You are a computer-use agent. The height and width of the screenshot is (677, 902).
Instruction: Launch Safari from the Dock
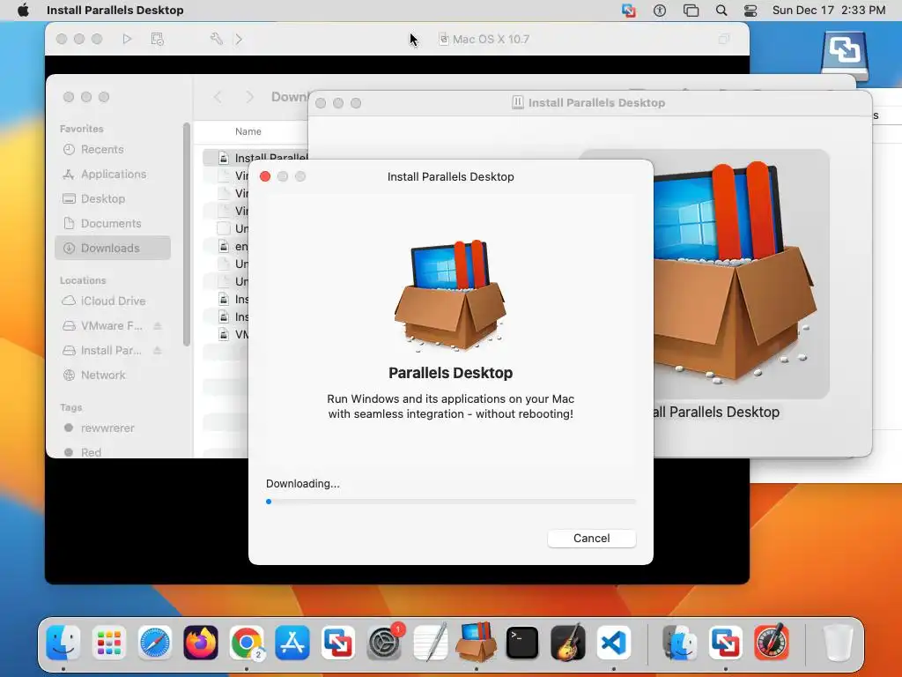click(x=155, y=643)
